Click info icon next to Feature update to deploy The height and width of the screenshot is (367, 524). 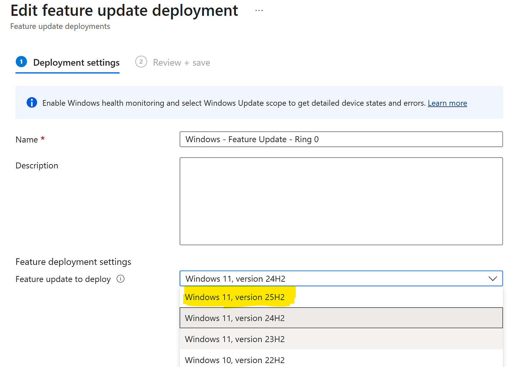click(x=121, y=279)
